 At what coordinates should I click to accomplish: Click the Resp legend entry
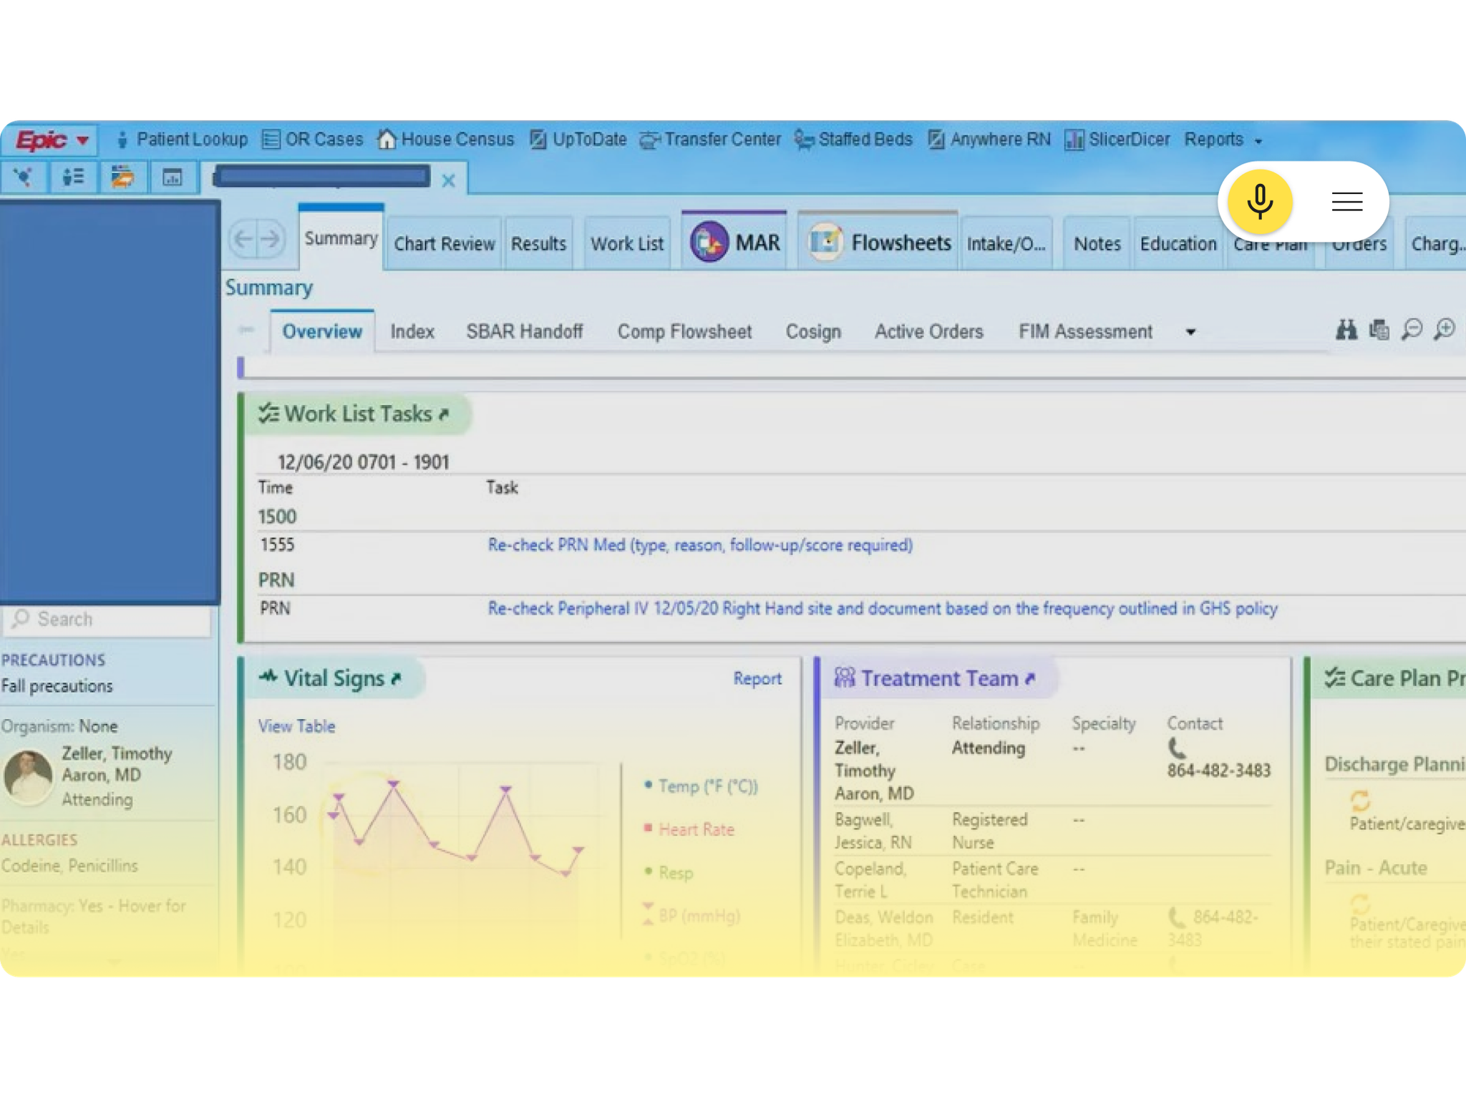tap(669, 873)
